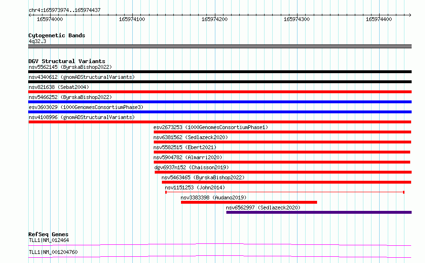The image size is (425, 263).
Task: Click the nsv5904782 (Almarri2020) label
Action: click(188, 157)
